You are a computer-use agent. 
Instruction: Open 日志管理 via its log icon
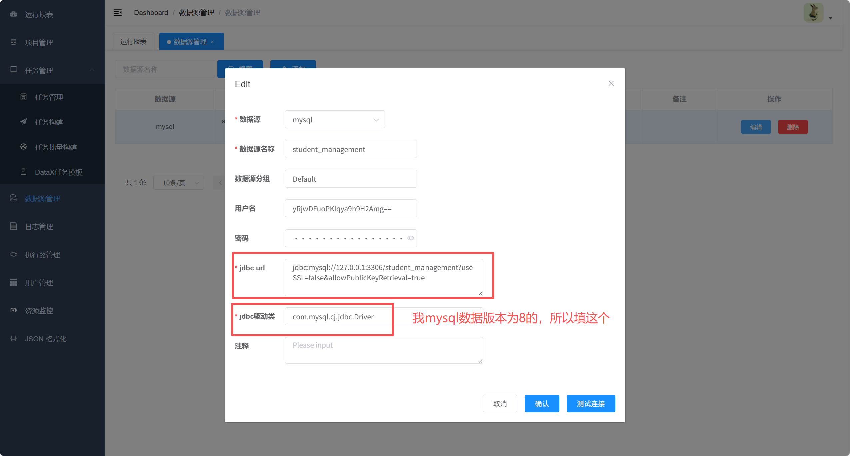click(x=13, y=226)
